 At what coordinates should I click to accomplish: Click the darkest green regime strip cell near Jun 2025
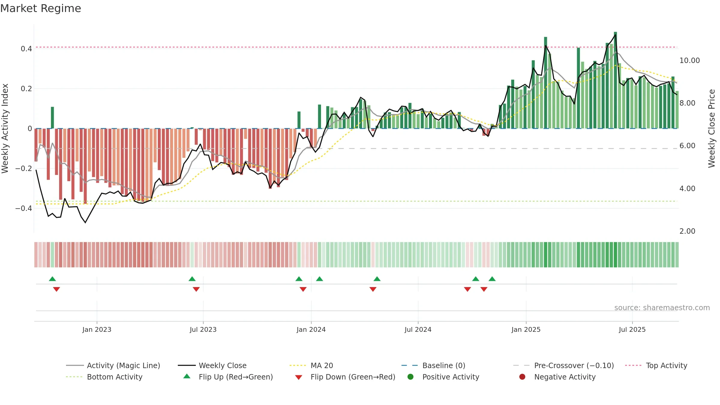point(615,255)
